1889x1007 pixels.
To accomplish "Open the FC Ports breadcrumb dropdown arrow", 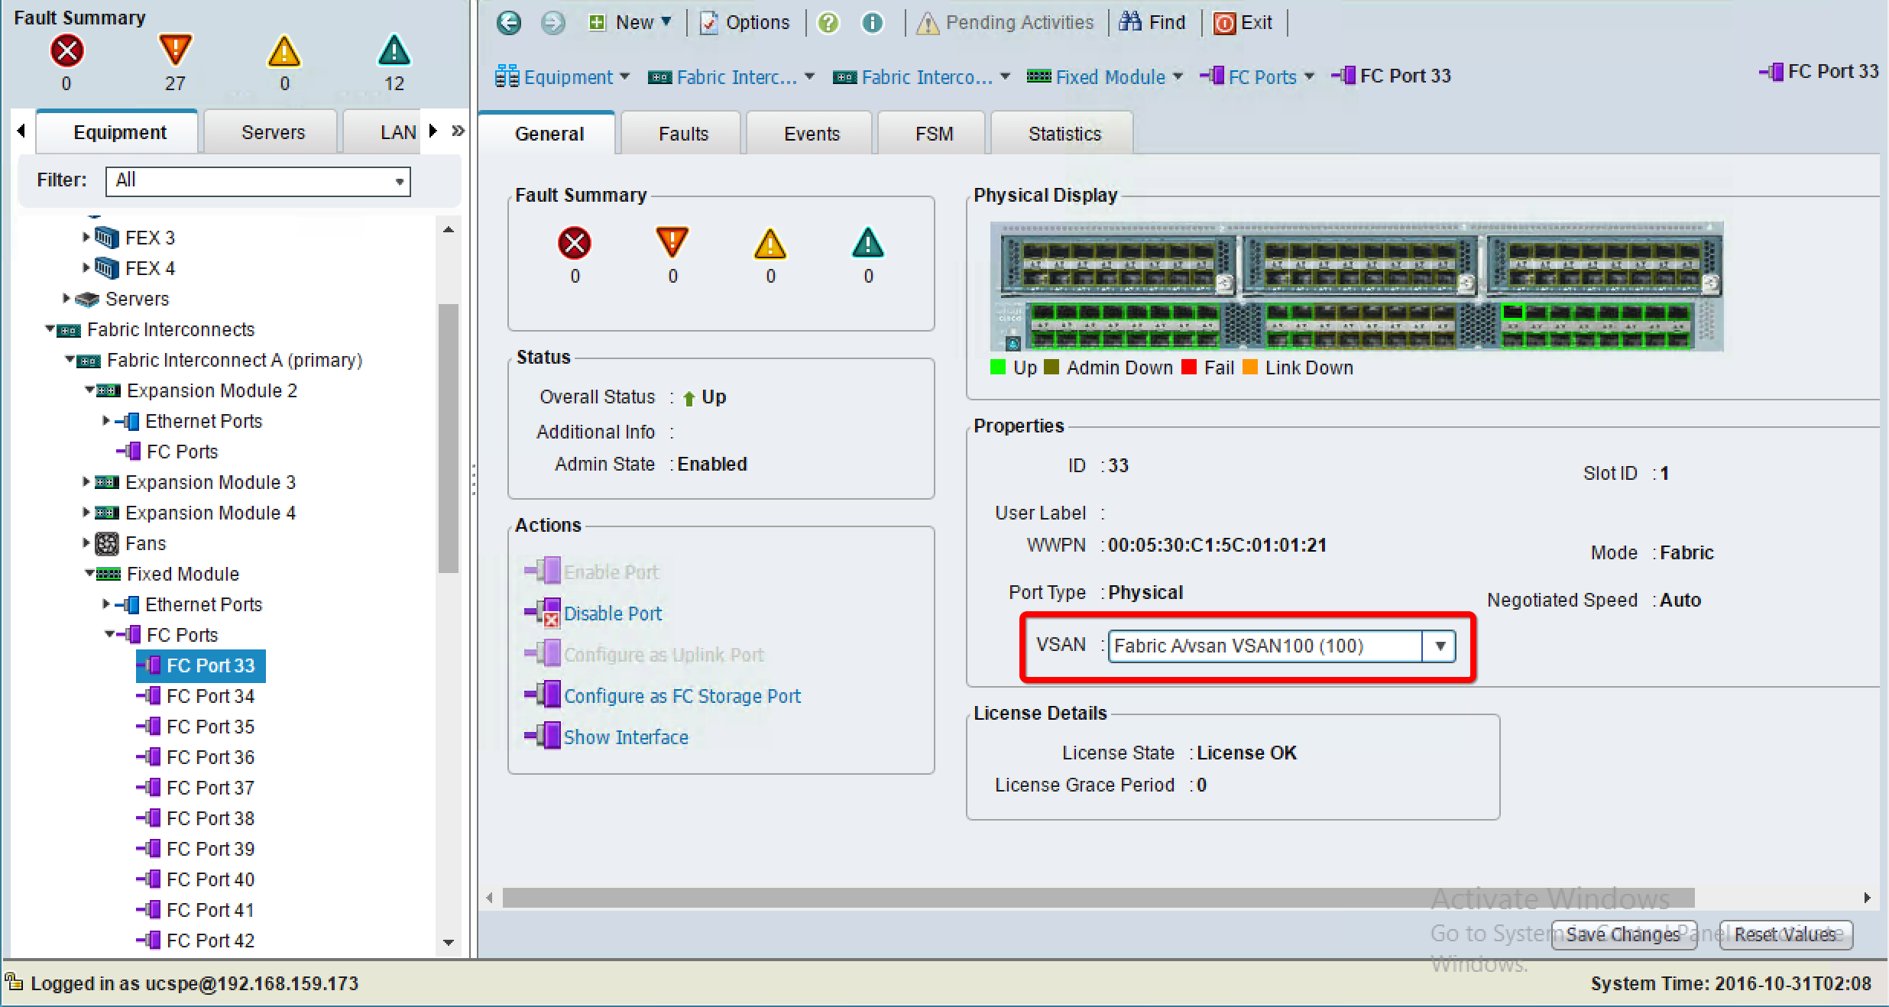I will (1308, 76).
